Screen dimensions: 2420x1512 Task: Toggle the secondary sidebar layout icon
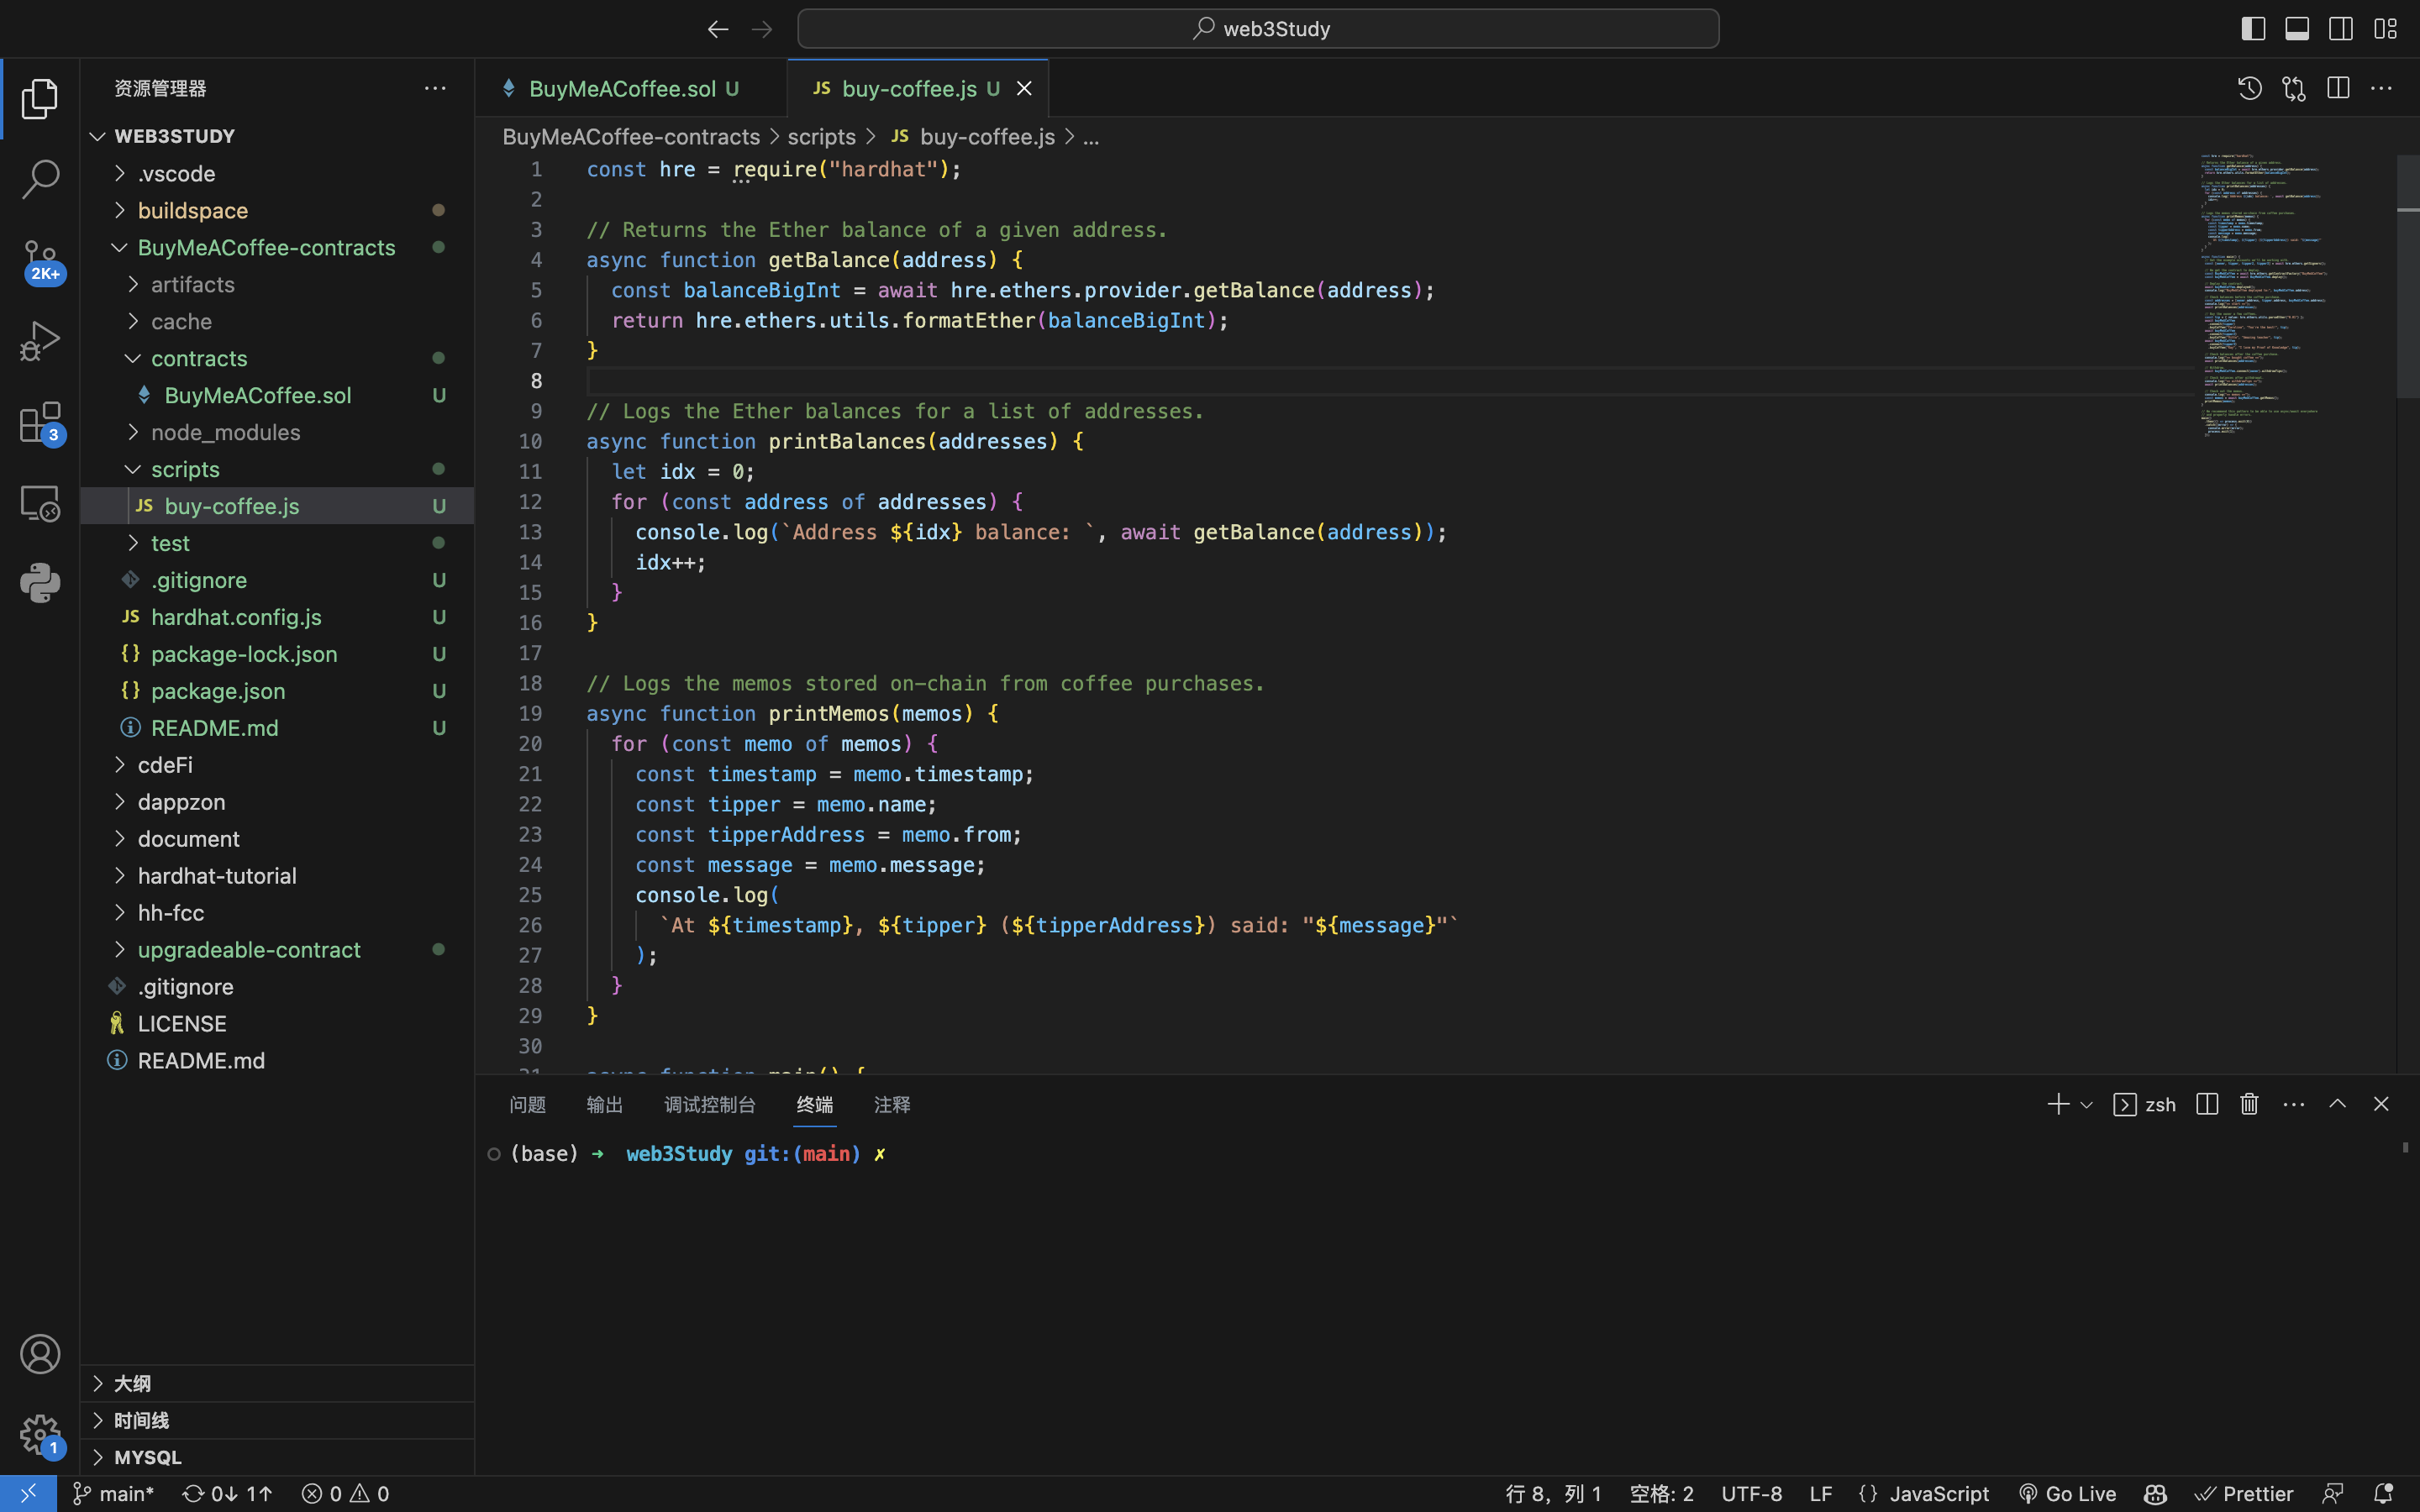coord(2341,29)
